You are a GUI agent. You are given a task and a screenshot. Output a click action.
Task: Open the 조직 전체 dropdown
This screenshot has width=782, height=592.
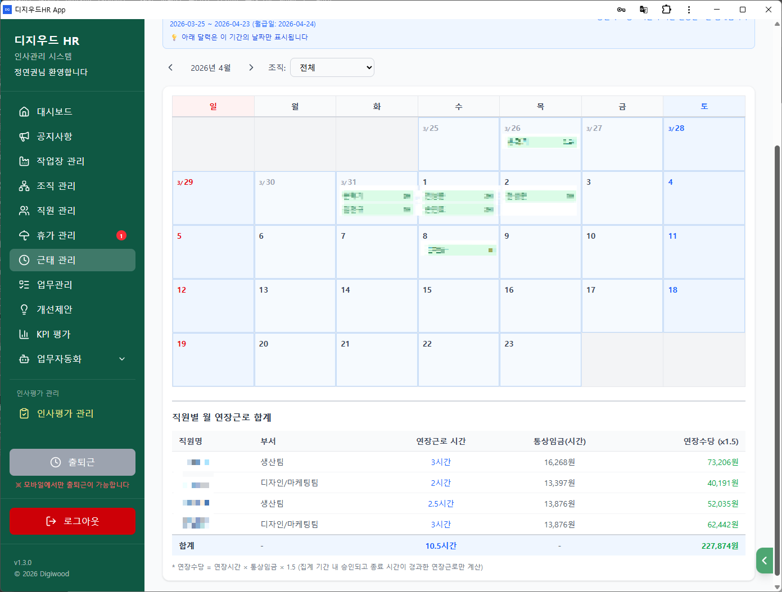332,67
